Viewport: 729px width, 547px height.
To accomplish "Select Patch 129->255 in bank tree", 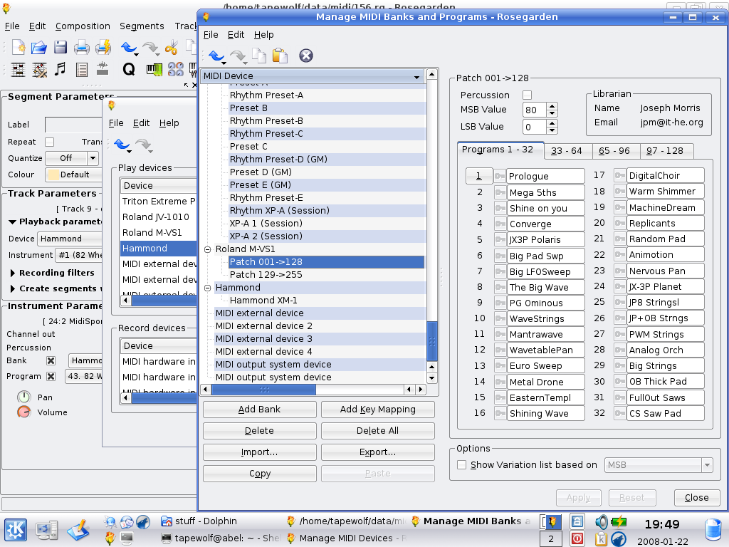I will [x=266, y=275].
